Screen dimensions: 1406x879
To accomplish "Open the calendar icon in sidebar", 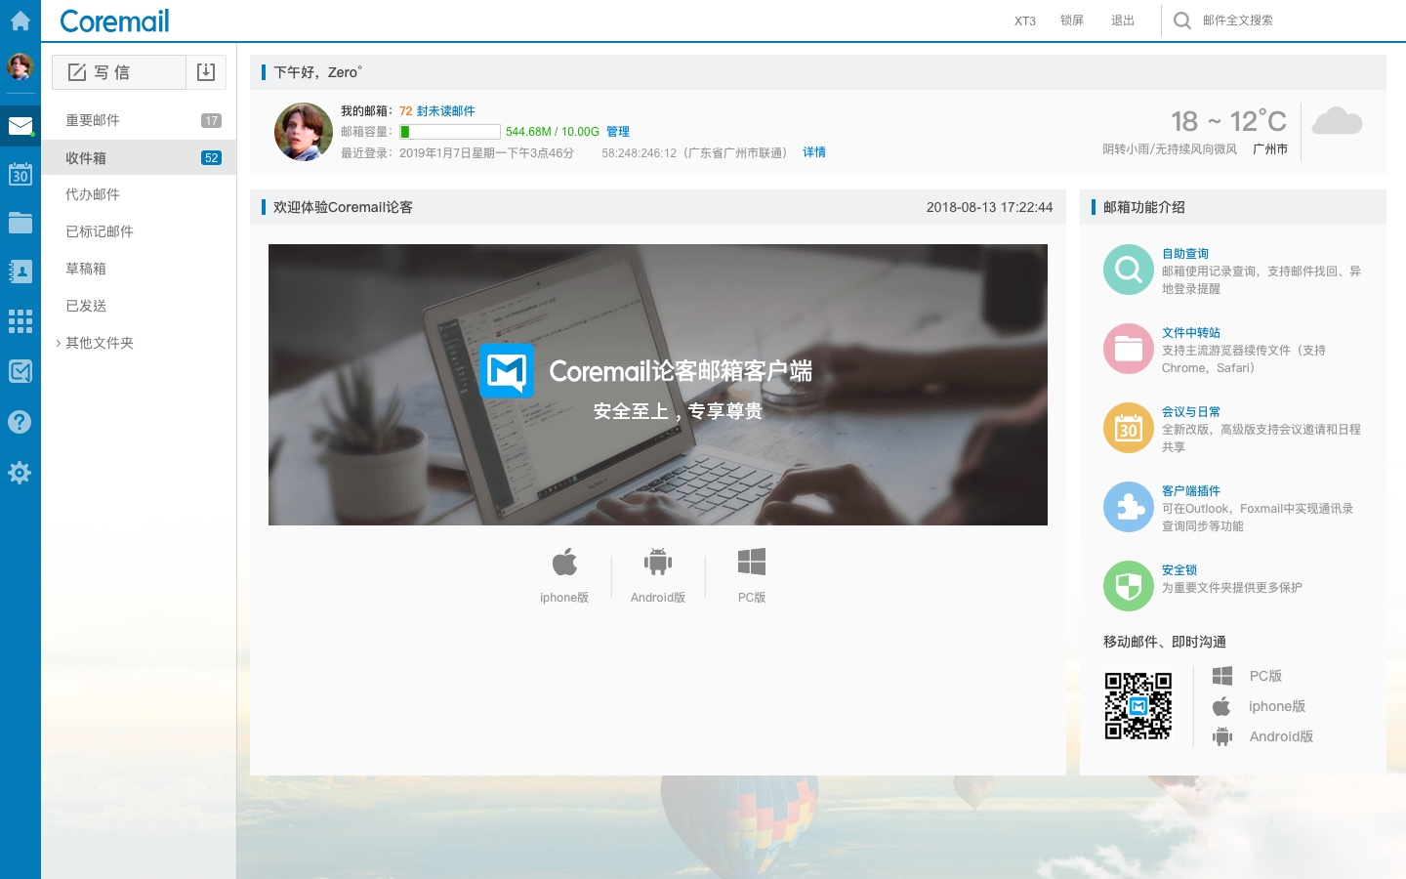I will [21, 175].
